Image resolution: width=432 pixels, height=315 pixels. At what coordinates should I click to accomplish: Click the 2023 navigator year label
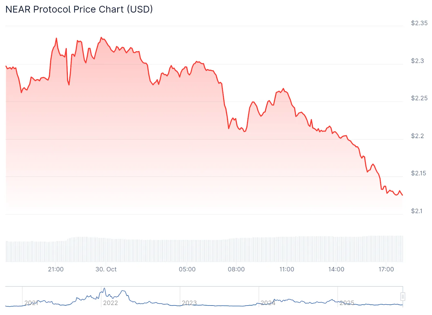point(189,303)
